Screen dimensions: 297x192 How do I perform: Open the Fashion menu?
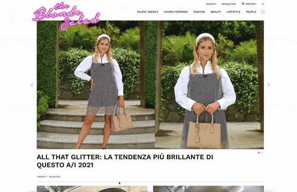199,12
